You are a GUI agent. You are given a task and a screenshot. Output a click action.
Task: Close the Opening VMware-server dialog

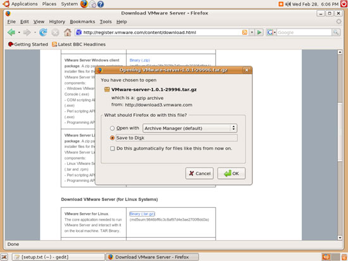[247, 70]
